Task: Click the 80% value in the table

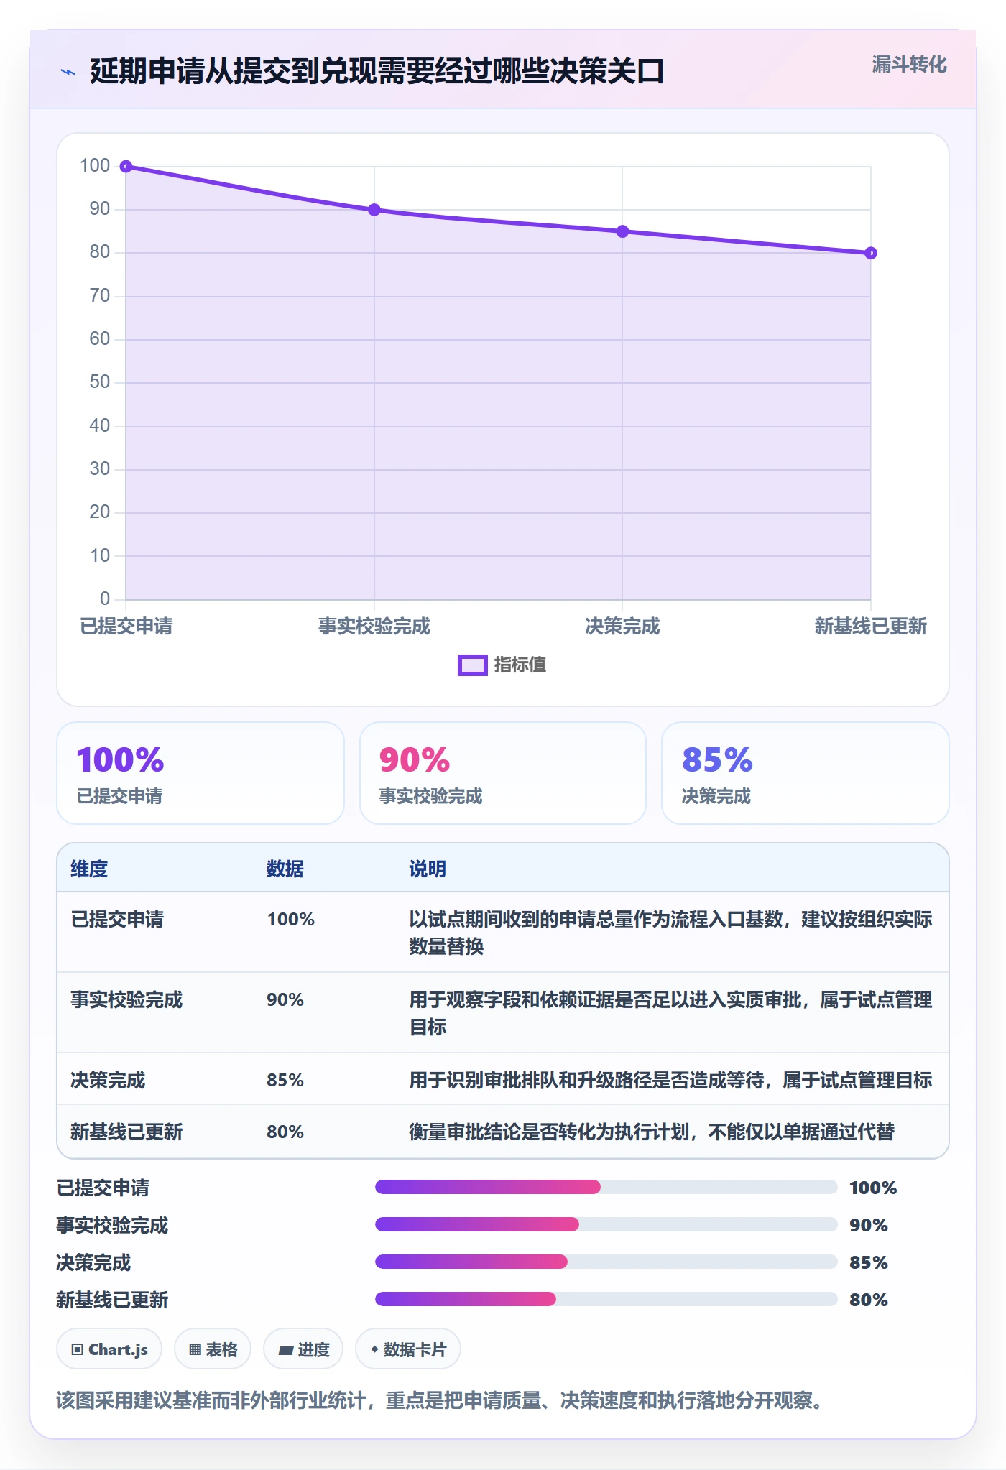Action: click(x=285, y=1132)
